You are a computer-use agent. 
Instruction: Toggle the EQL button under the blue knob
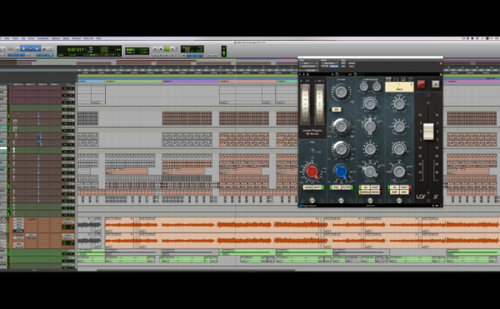(336, 187)
